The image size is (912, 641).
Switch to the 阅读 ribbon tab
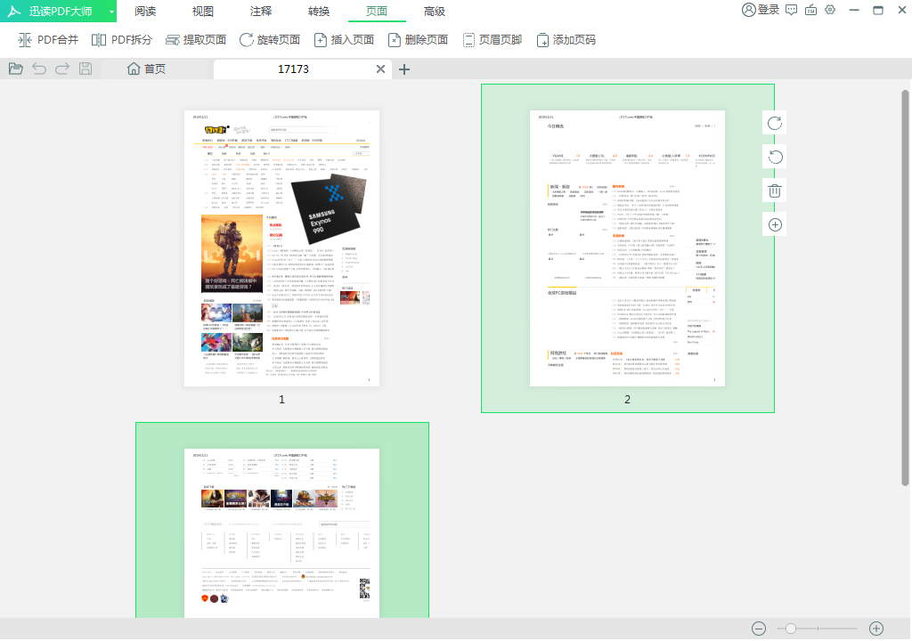[x=145, y=11]
